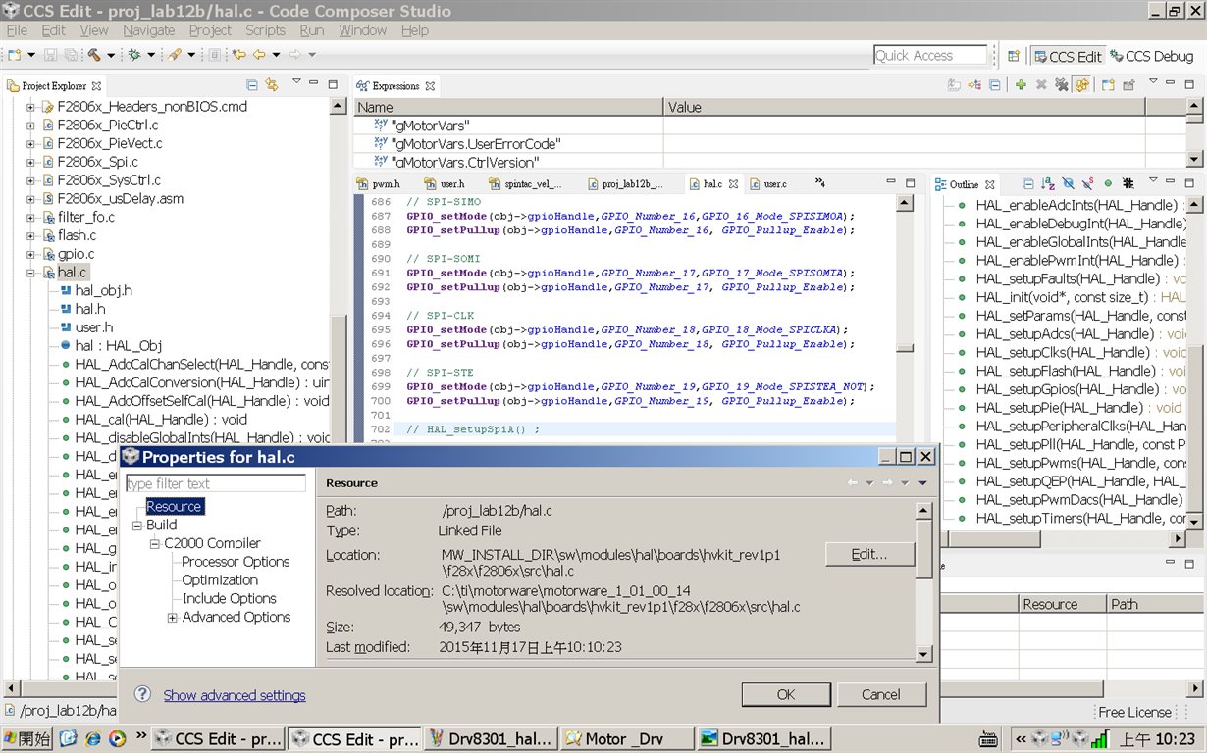Switch to the pwm.h editor tab
Image resolution: width=1207 pixels, height=753 pixels.
378,183
